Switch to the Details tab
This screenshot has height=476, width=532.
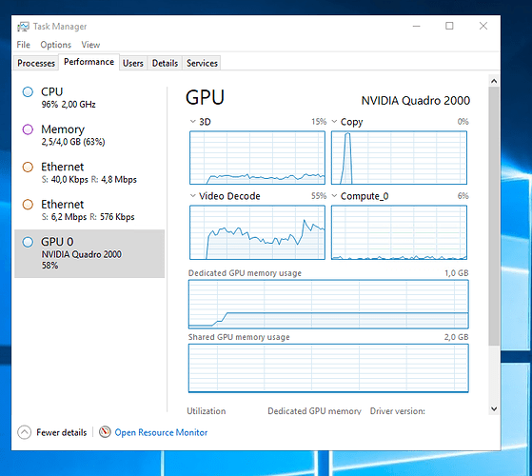[165, 63]
